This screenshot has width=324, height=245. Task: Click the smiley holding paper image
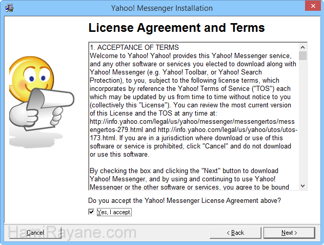tap(42, 102)
